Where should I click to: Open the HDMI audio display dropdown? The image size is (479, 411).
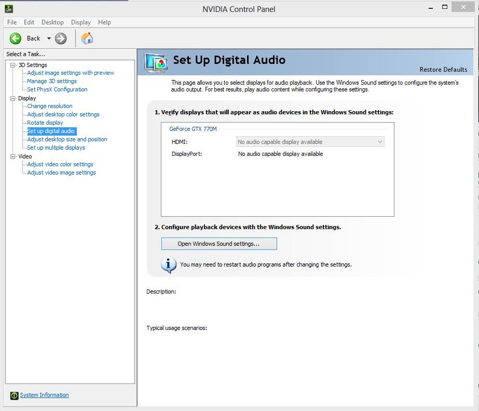coord(310,142)
